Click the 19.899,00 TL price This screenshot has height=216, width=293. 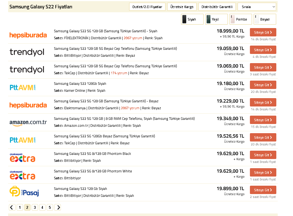(230, 188)
